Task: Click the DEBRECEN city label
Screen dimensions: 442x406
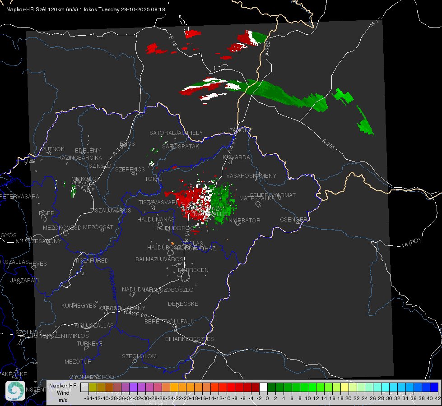Action: tap(193, 270)
